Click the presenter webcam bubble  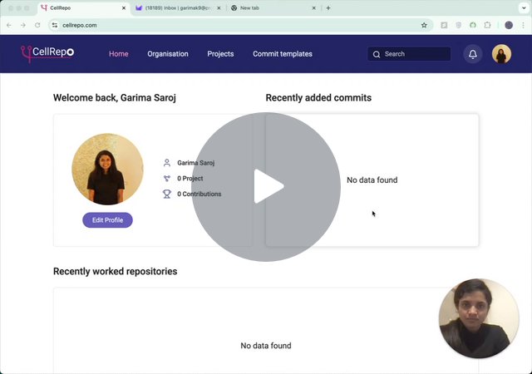coord(479,318)
